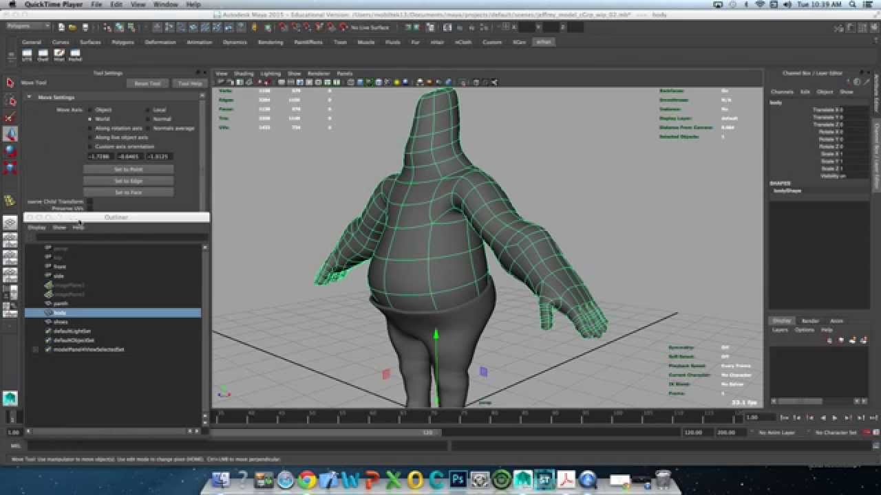
Task: Click the Outliner search field
Action: click(x=121, y=237)
